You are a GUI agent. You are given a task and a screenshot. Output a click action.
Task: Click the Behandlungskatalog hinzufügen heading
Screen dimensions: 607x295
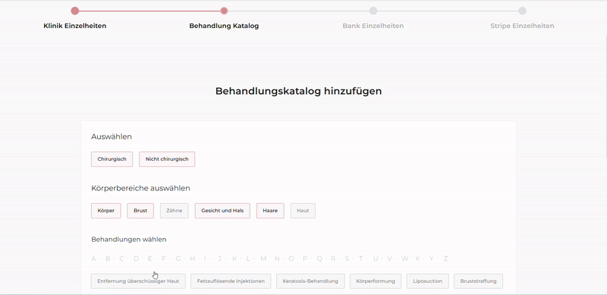pos(298,91)
